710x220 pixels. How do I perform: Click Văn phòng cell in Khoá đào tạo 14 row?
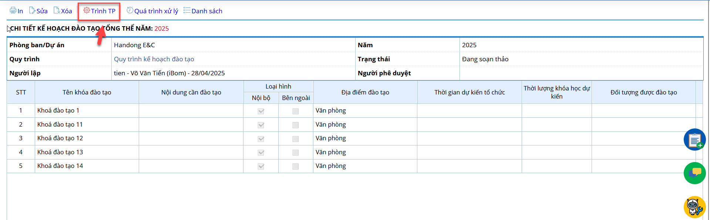(365, 166)
